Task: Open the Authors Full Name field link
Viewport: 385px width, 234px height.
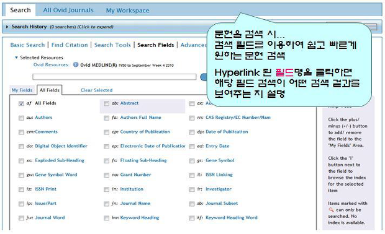Action: pyautogui.click(x=141, y=117)
